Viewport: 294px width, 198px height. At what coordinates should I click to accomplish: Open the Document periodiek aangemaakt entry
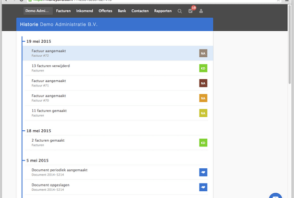click(116, 172)
